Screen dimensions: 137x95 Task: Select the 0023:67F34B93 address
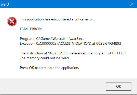pos(108,43)
